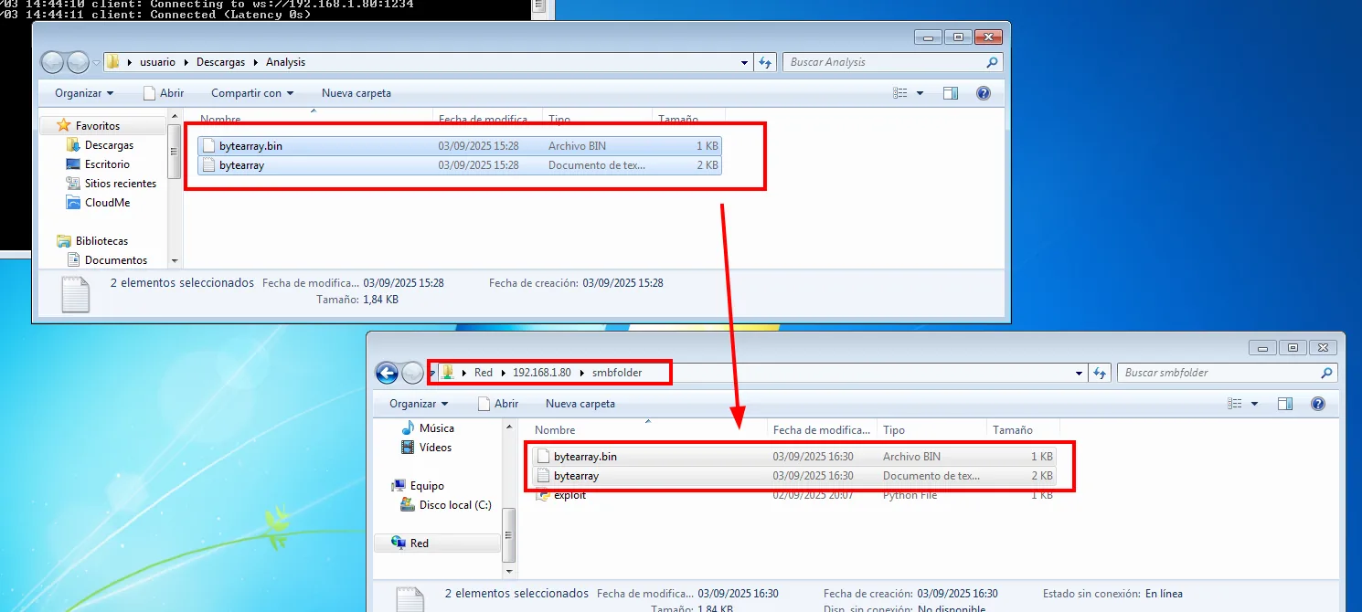Image resolution: width=1362 pixels, height=612 pixels.
Task: Open view options arrow in Analysis window
Action: (920, 93)
